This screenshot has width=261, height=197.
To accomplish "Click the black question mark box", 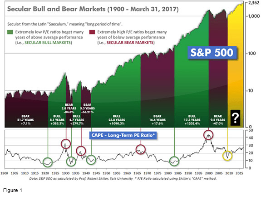I will point(235,118).
